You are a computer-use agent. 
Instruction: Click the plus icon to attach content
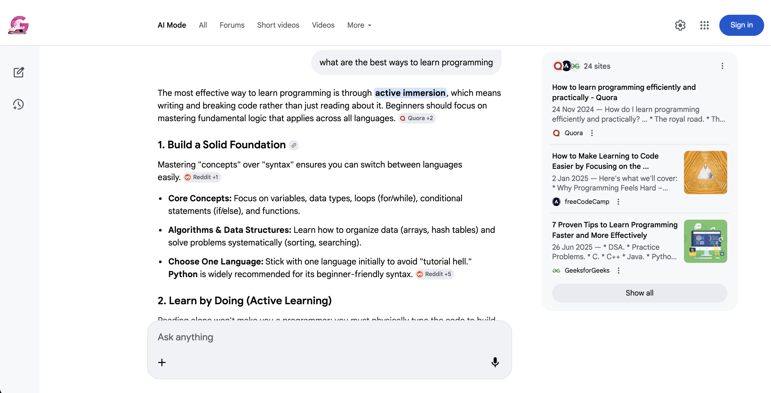162,362
